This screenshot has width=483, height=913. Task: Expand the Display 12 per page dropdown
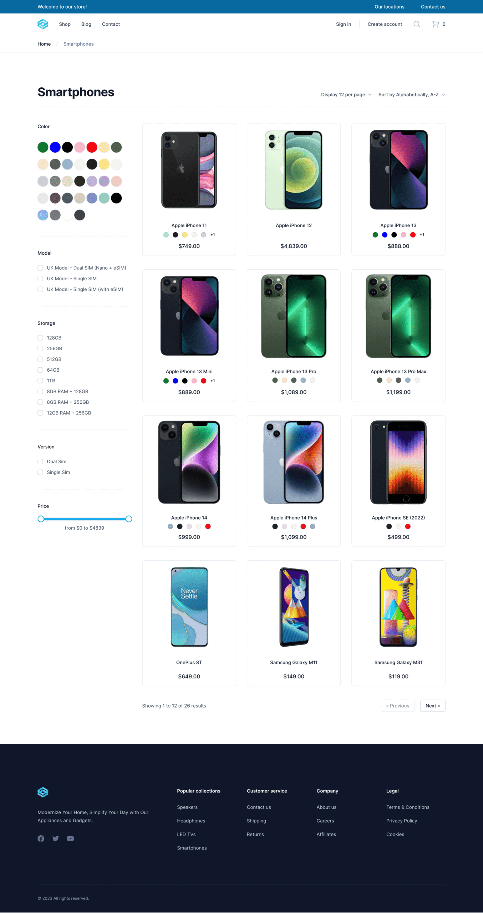[346, 95]
